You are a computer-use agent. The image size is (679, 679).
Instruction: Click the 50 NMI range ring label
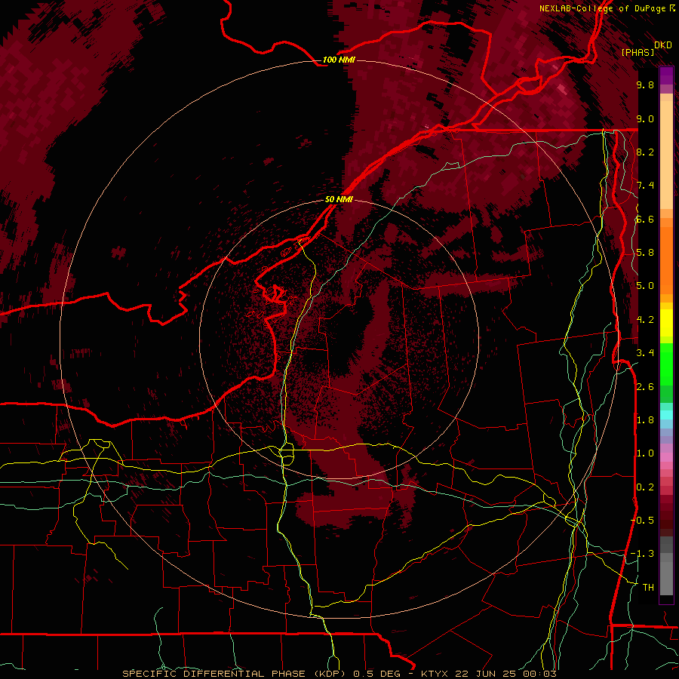[339, 200]
